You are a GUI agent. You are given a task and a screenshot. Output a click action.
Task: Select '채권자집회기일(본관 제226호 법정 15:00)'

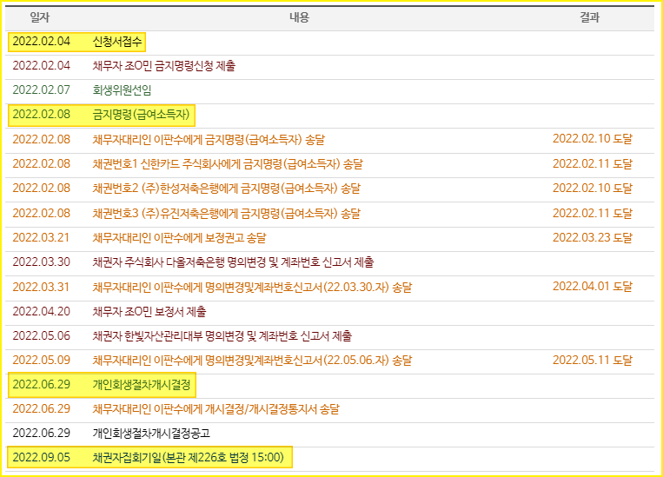[189, 458]
